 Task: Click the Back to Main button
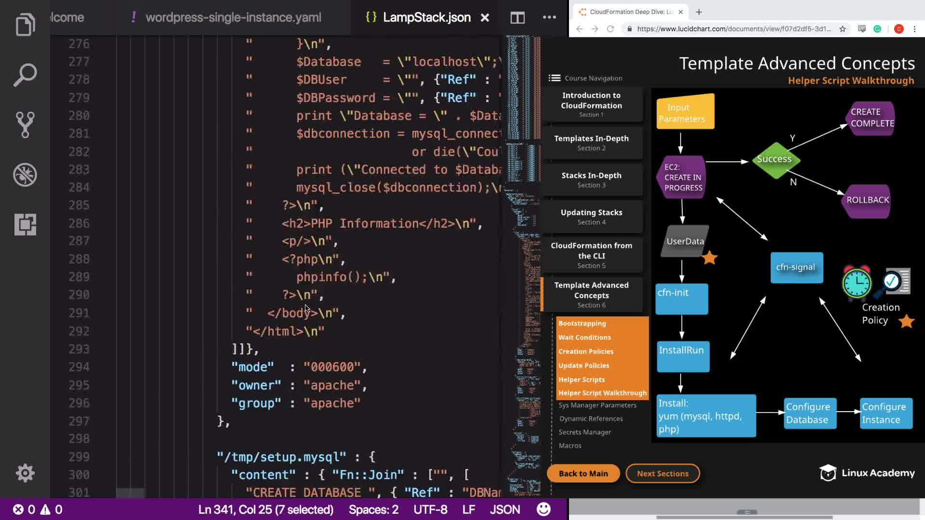pyautogui.click(x=583, y=473)
